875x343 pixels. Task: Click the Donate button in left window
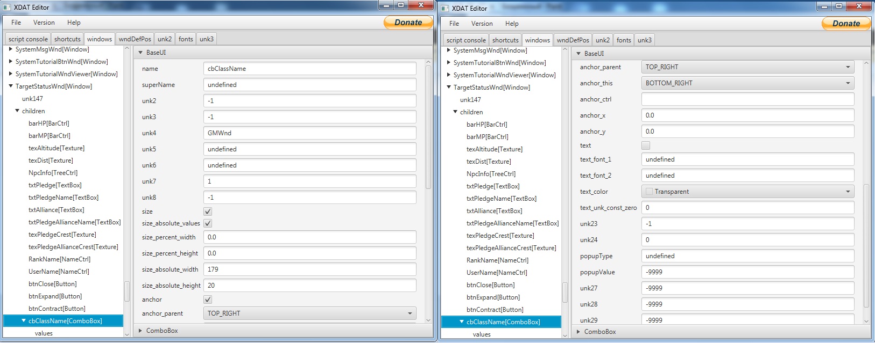coord(408,23)
